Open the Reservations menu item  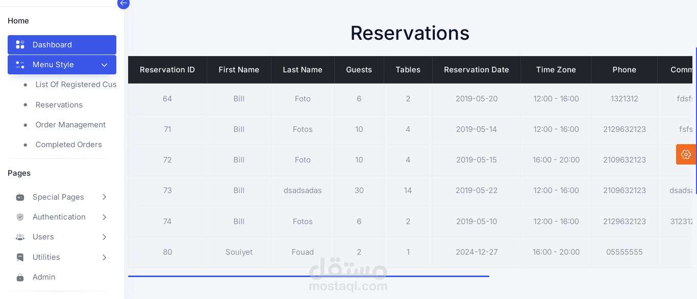click(59, 105)
